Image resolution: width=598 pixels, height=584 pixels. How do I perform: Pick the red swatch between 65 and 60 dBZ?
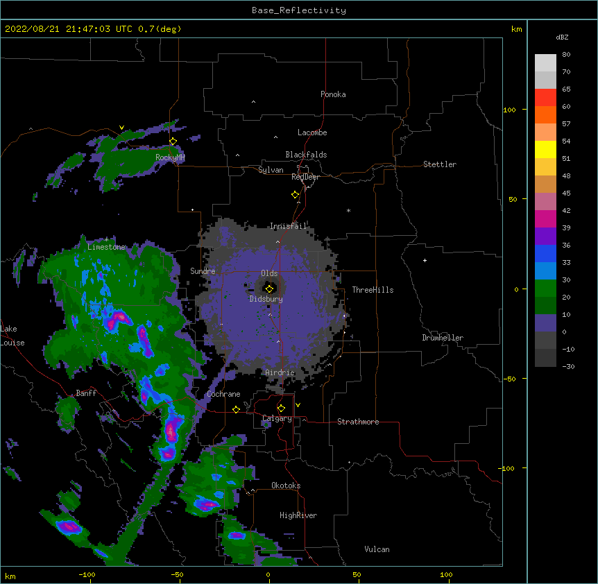click(545, 98)
